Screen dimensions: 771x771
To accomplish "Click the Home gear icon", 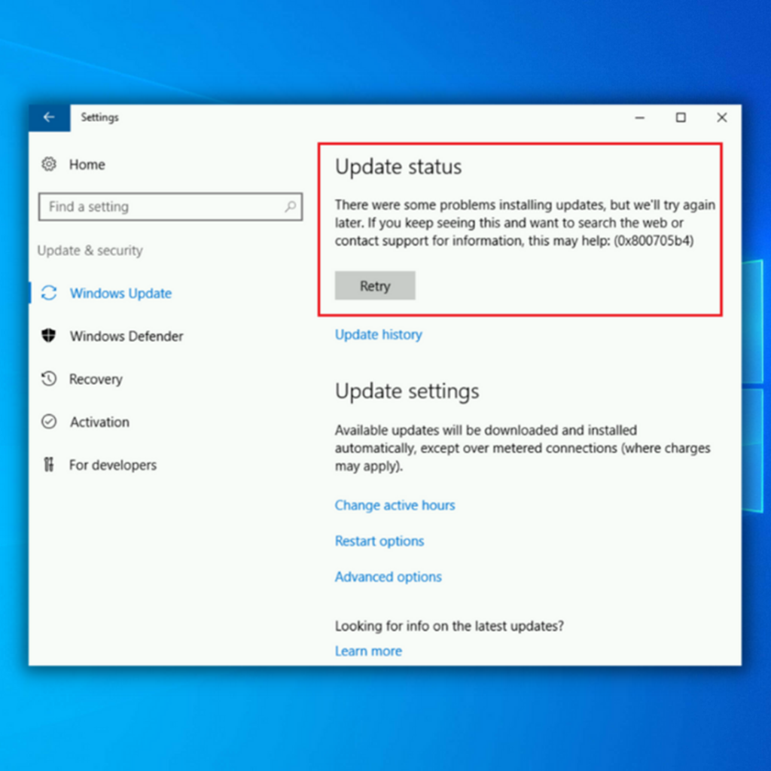I will point(49,164).
